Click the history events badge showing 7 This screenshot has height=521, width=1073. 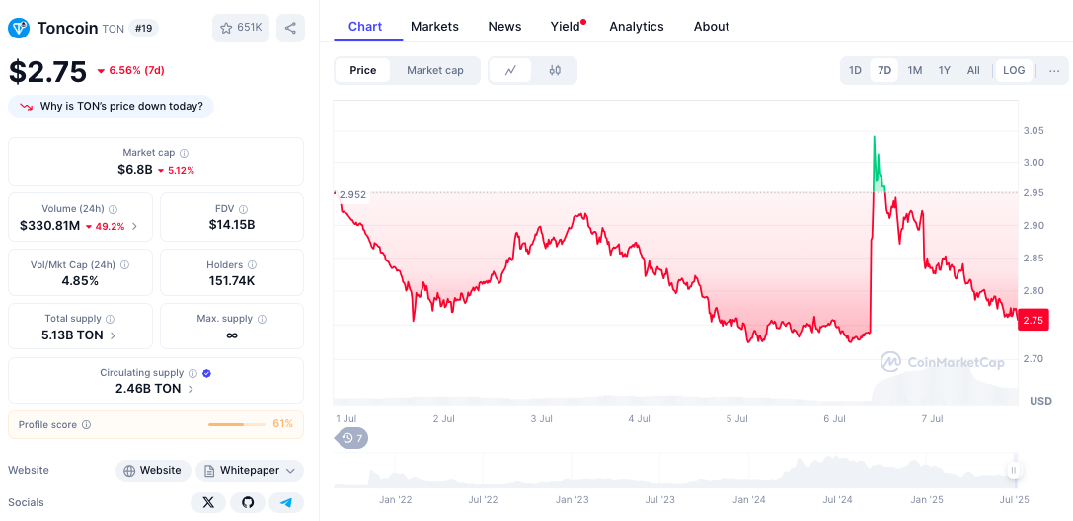point(351,437)
